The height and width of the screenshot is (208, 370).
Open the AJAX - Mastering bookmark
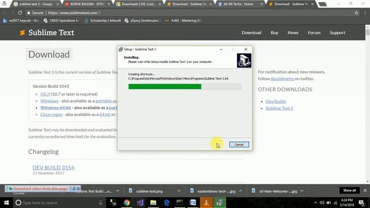(183, 21)
